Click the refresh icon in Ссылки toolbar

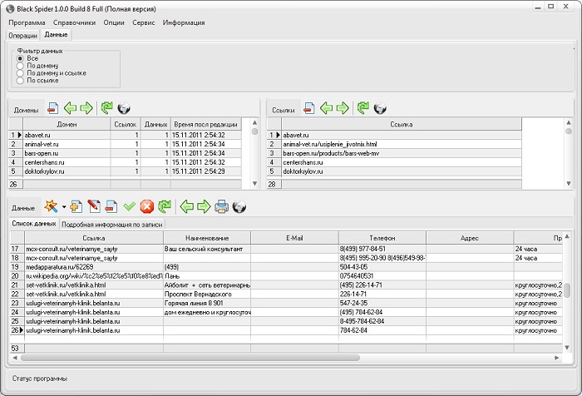point(363,108)
